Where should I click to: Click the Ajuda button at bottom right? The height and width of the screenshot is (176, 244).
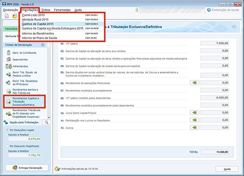(x=227, y=169)
